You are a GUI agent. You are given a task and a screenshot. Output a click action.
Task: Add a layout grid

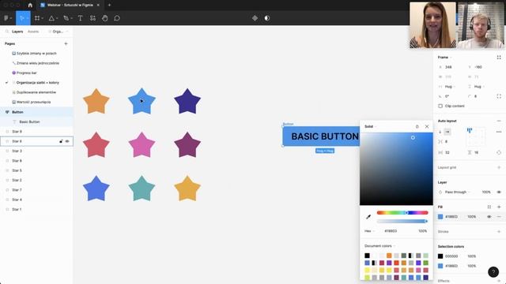(x=499, y=167)
